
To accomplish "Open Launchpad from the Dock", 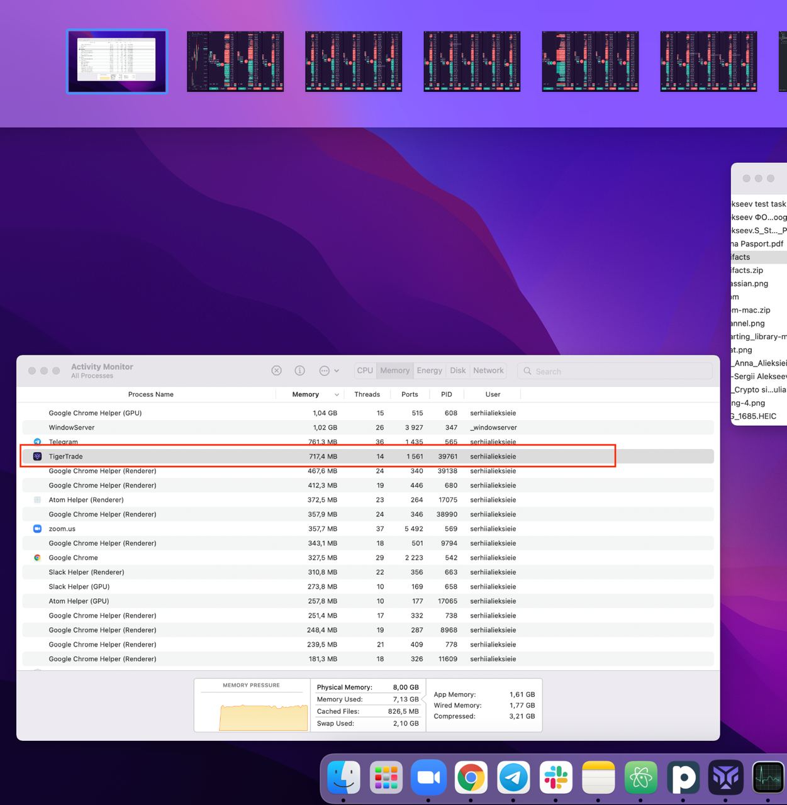I will click(x=386, y=777).
